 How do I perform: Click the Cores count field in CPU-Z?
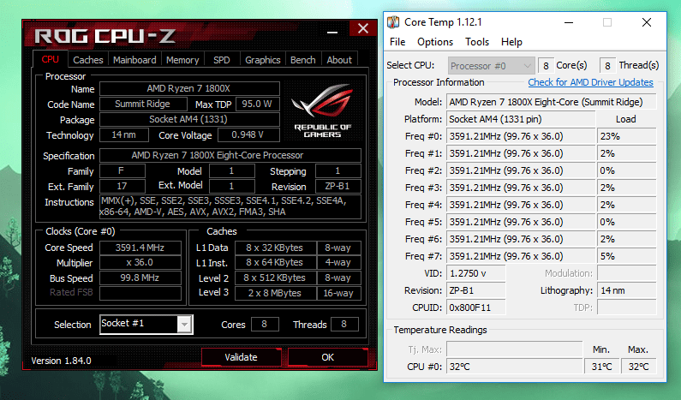pos(265,325)
